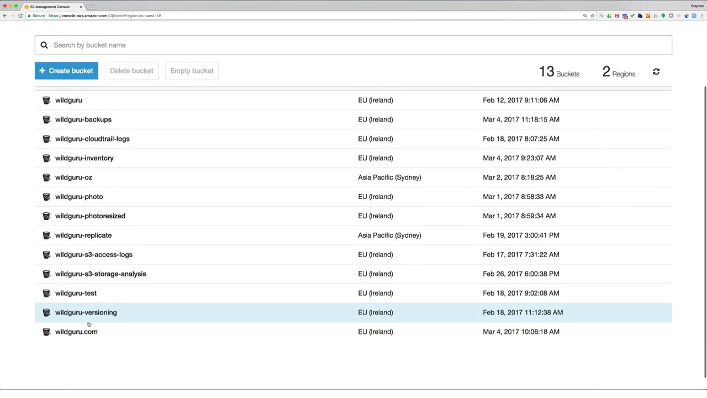Open the wildguru-backups bucket
707x398 pixels.
(x=83, y=119)
